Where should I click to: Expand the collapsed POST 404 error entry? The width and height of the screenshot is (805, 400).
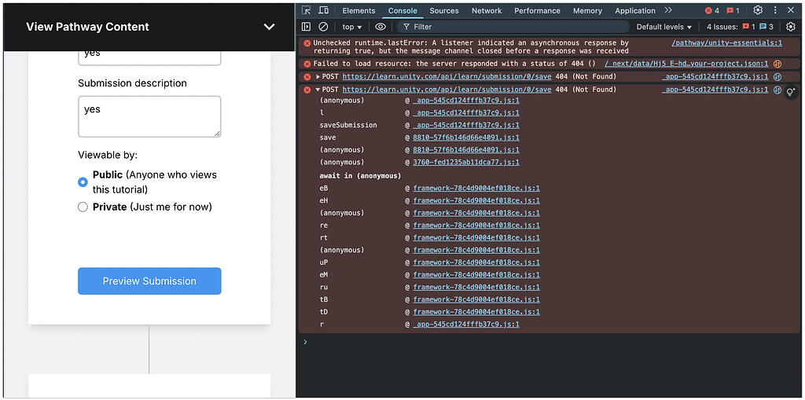pyautogui.click(x=318, y=77)
